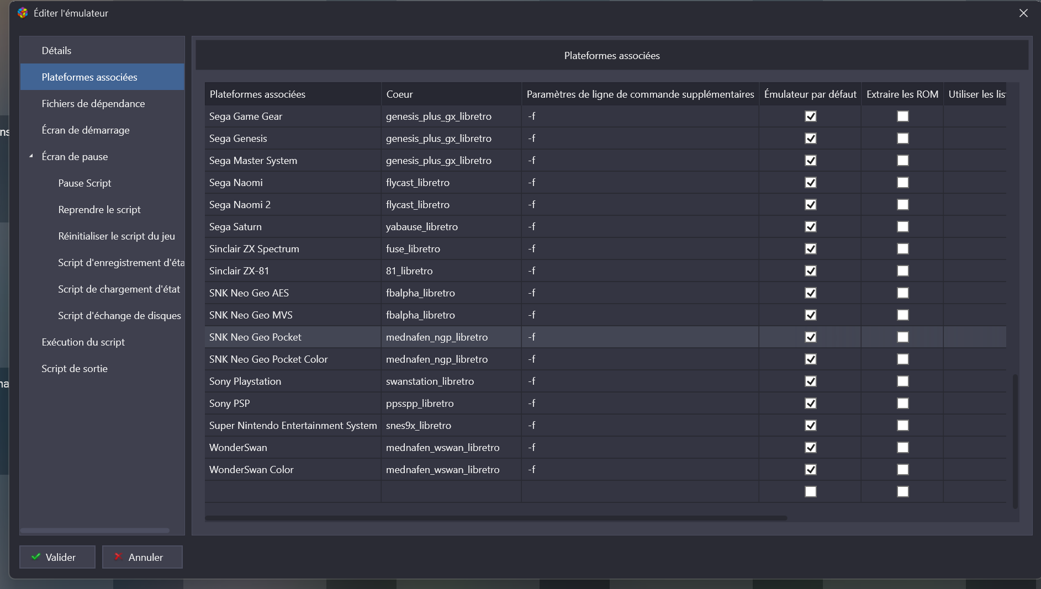Click the red X icon on Annuler
Screen dimensions: 1041x589
pyautogui.click(x=118, y=557)
